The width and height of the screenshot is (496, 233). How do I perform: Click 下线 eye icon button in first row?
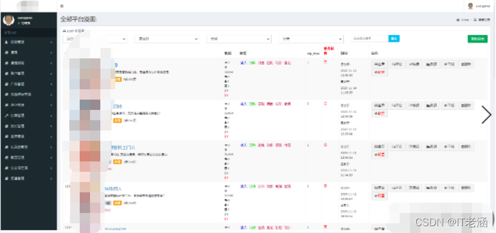[x=448, y=64]
